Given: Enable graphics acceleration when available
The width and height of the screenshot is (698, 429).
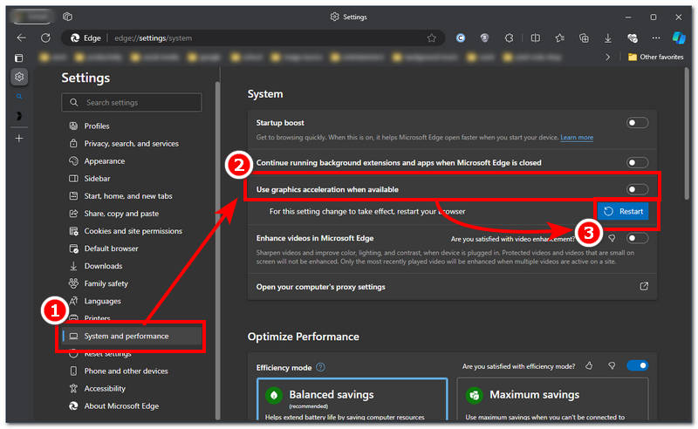Looking at the screenshot, I should [x=637, y=189].
